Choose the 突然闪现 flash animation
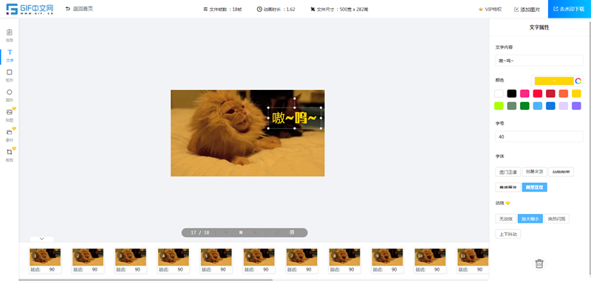The height and width of the screenshot is (281, 591). click(x=557, y=218)
